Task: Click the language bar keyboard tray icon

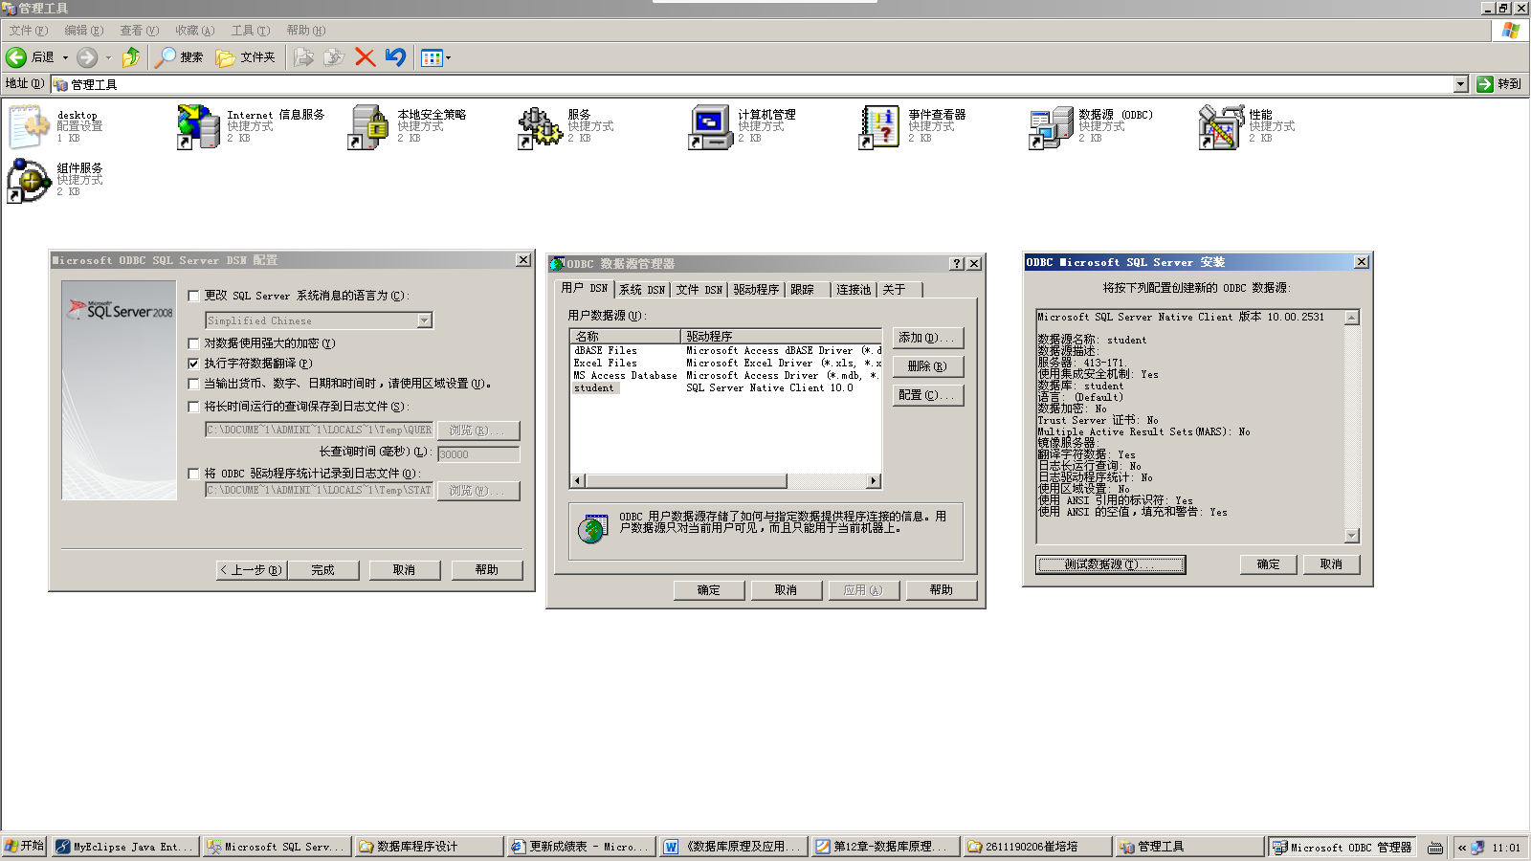Action: (x=1435, y=848)
